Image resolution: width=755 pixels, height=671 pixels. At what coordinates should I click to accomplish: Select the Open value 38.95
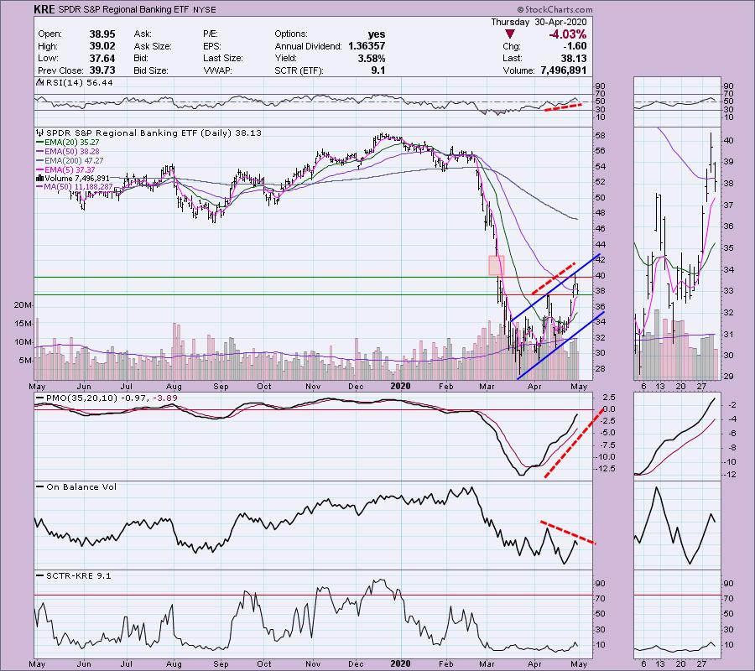point(102,34)
